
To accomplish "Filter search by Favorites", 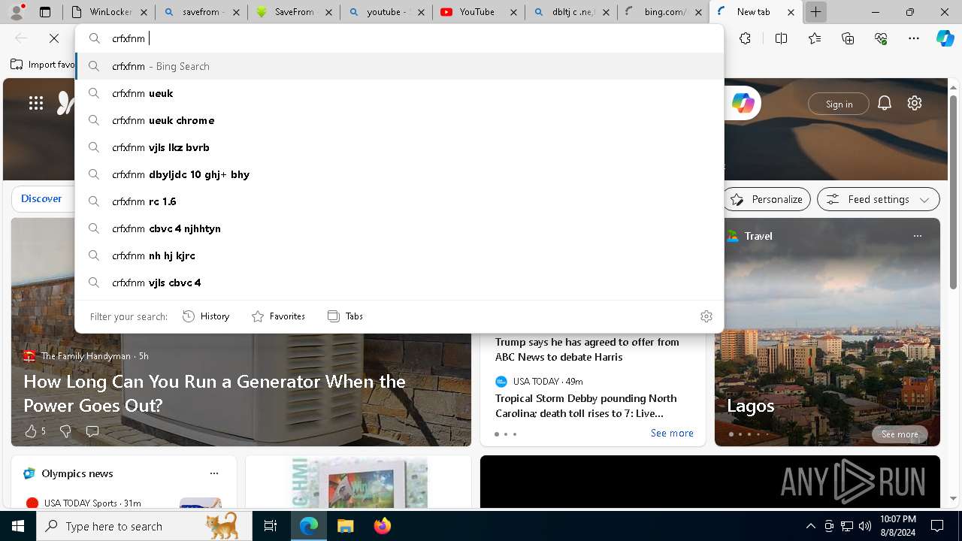I will tap(278, 316).
